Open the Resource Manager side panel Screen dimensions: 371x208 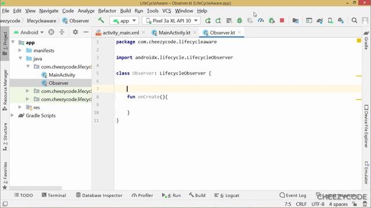point(5,90)
